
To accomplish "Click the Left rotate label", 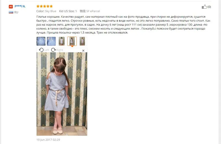I will 46,50.
